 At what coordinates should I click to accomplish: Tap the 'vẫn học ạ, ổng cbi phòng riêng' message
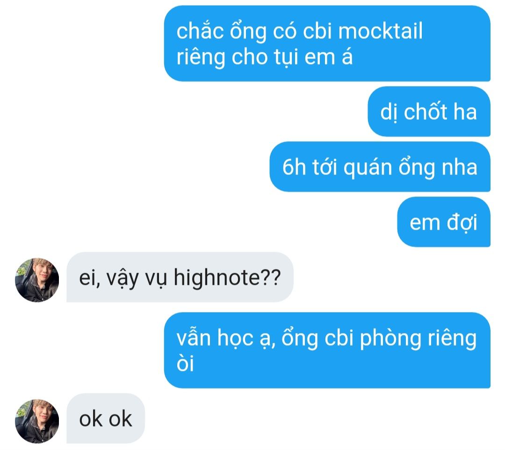327,350
